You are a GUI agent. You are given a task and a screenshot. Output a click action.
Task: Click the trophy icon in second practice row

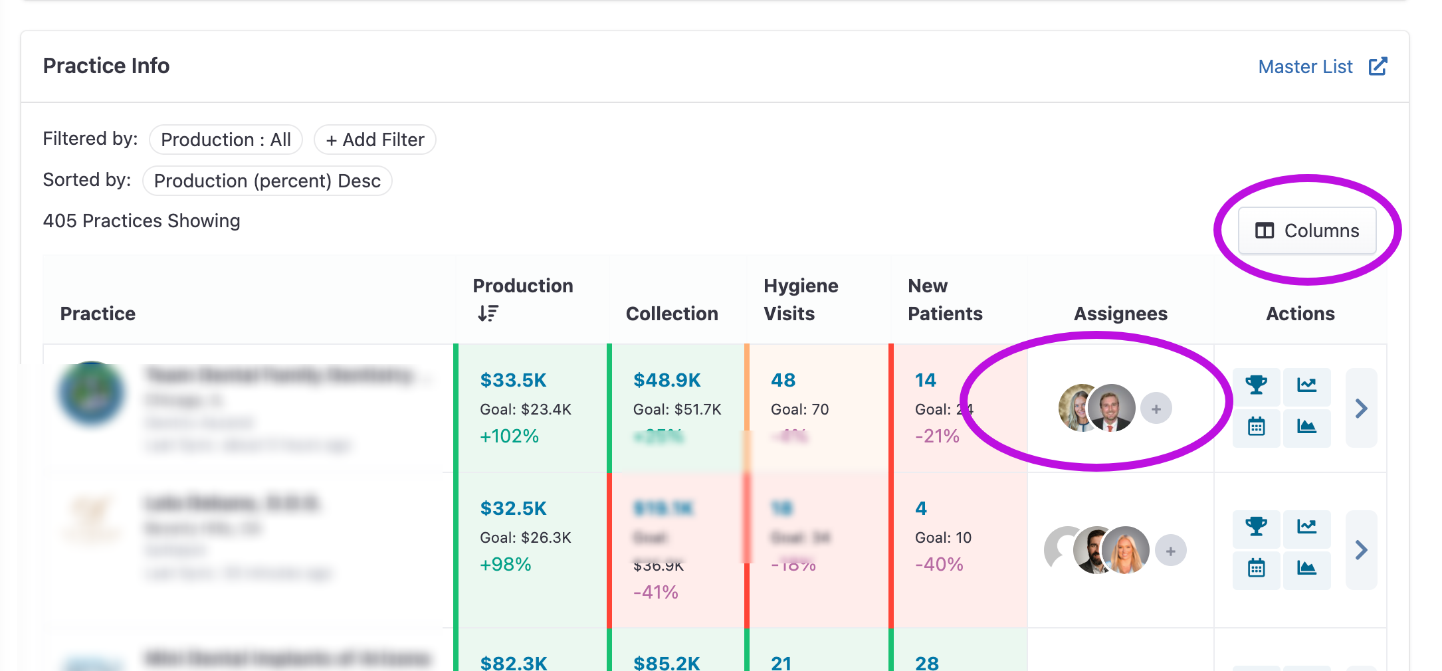(x=1256, y=528)
